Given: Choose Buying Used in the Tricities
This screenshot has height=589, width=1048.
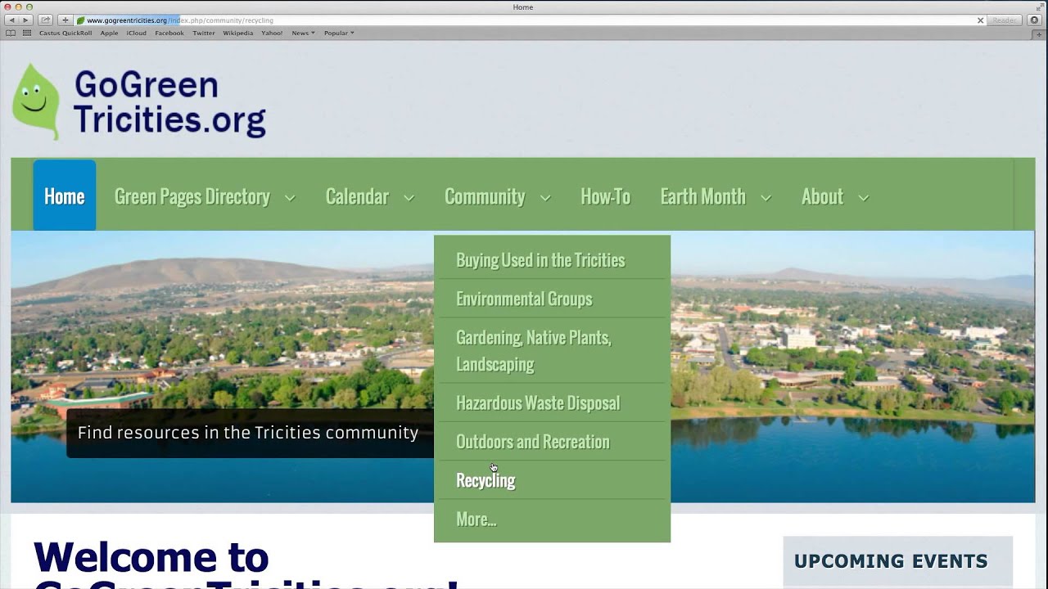Looking at the screenshot, I should (x=552, y=260).
